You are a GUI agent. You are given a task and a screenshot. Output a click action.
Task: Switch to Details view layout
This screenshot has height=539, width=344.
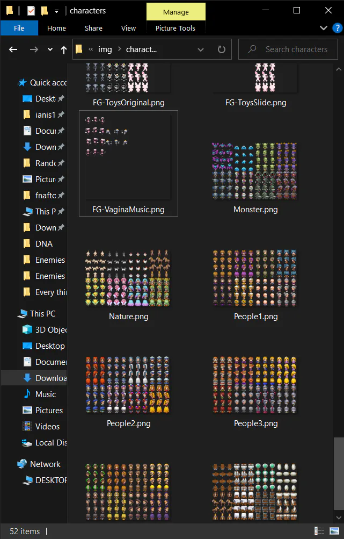(x=319, y=531)
